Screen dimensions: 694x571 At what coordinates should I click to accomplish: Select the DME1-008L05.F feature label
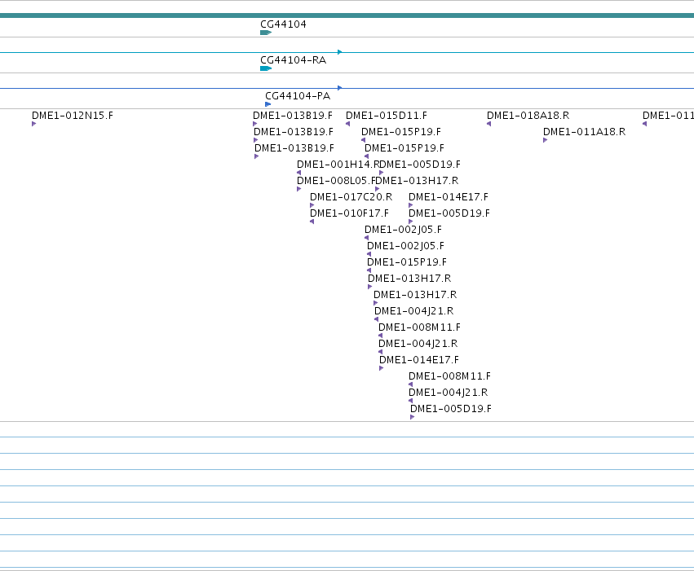point(336,181)
